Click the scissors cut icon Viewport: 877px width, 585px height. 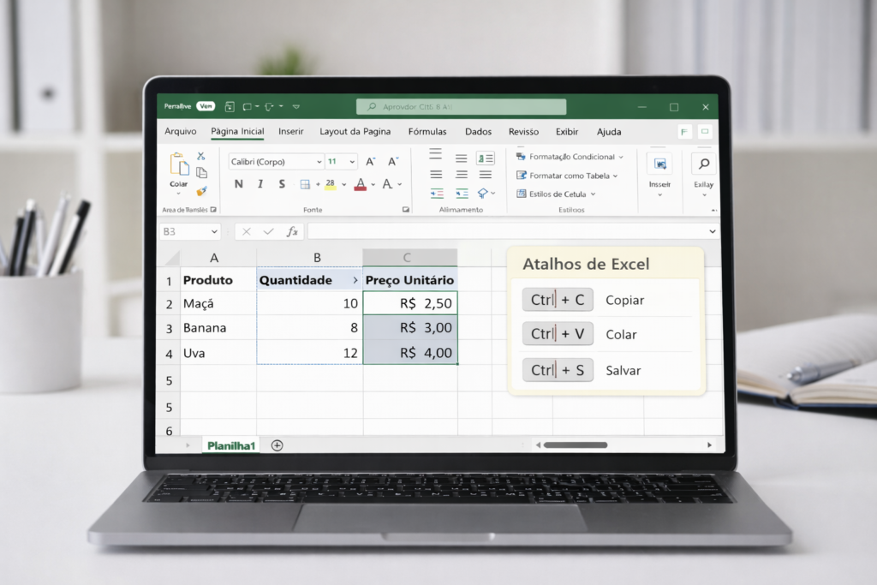pyautogui.click(x=201, y=156)
